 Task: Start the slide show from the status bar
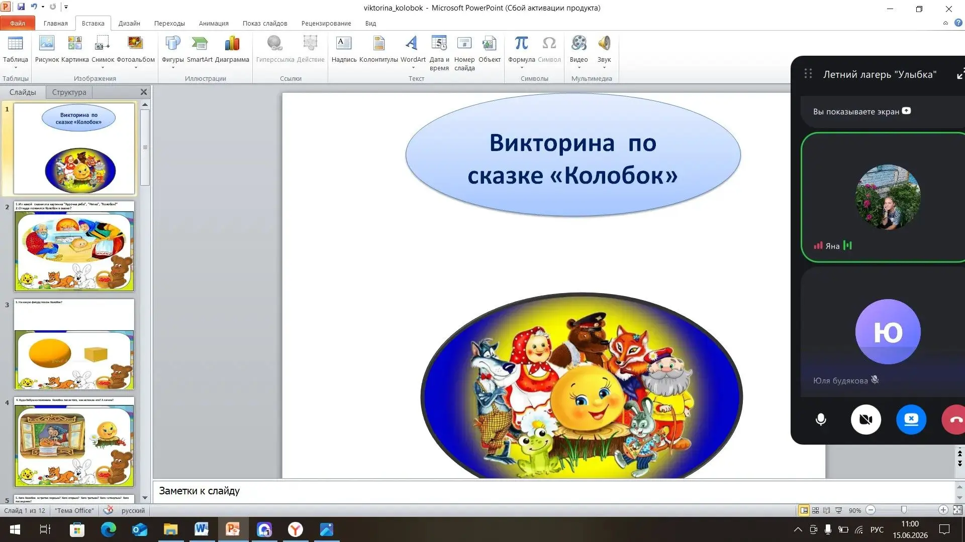coord(838,510)
